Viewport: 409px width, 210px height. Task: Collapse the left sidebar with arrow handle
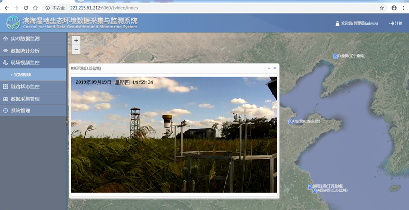(x=67, y=122)
